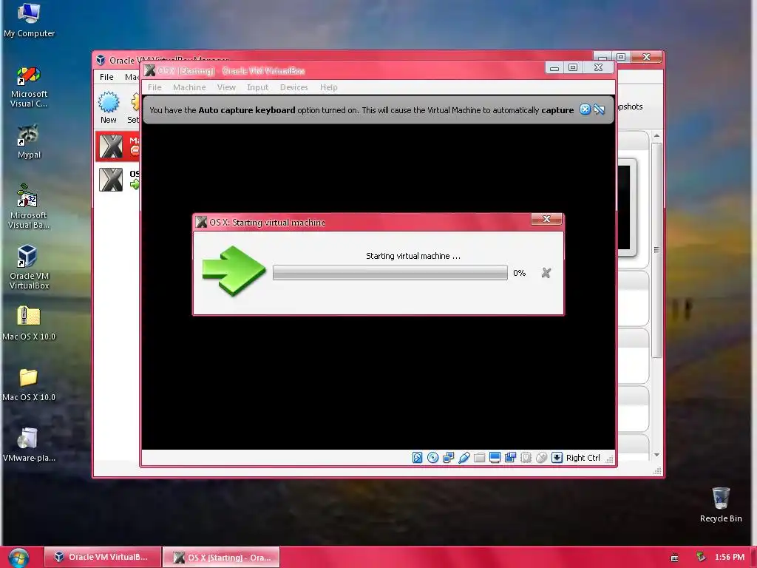Open the Input menu in VM window
Screen dimensions: 757x568
(257, 87)
